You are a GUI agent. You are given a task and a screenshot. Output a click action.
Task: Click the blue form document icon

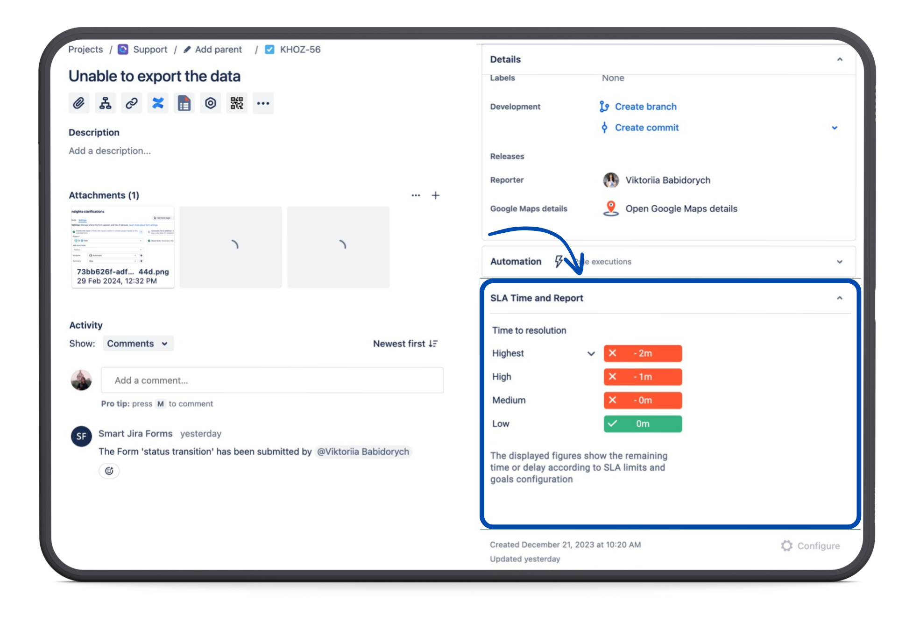[184, 103]
